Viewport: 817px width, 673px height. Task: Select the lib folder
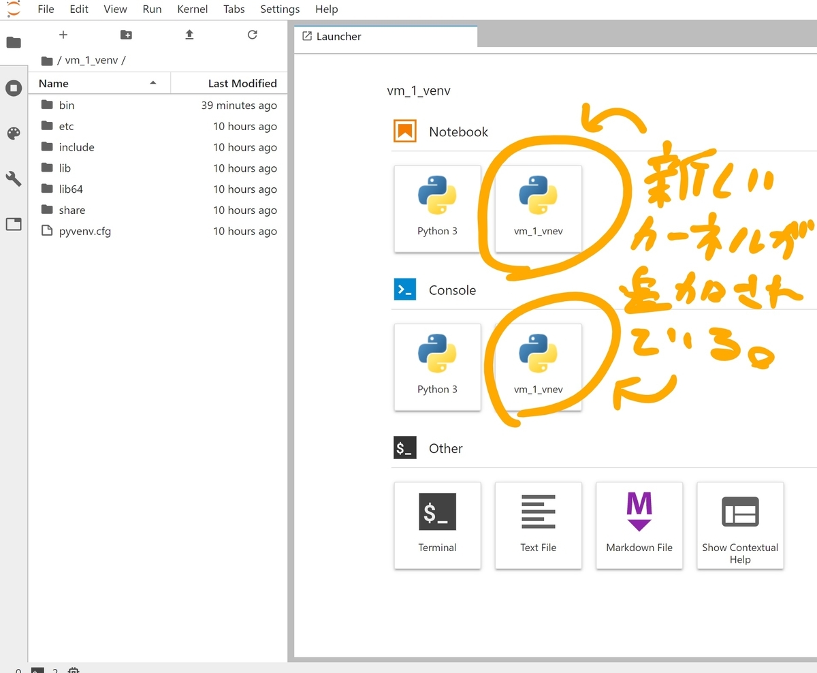pyautogui.click(x=158, y=168)
